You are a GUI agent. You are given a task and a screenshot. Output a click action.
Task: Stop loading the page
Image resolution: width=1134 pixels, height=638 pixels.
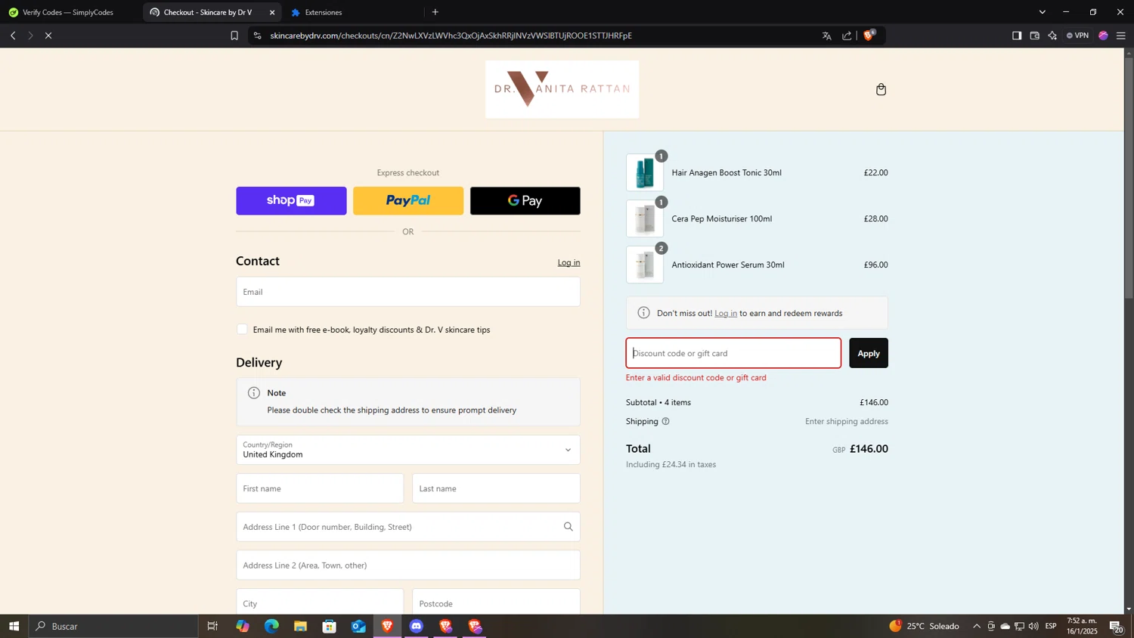pos(48,36)
